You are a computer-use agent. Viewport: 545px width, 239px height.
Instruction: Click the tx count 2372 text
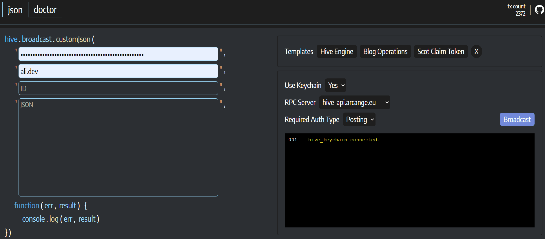(516, 10)
